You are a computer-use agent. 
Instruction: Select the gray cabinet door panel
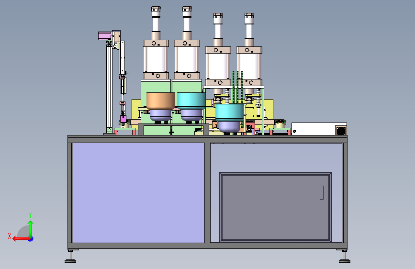275,207
